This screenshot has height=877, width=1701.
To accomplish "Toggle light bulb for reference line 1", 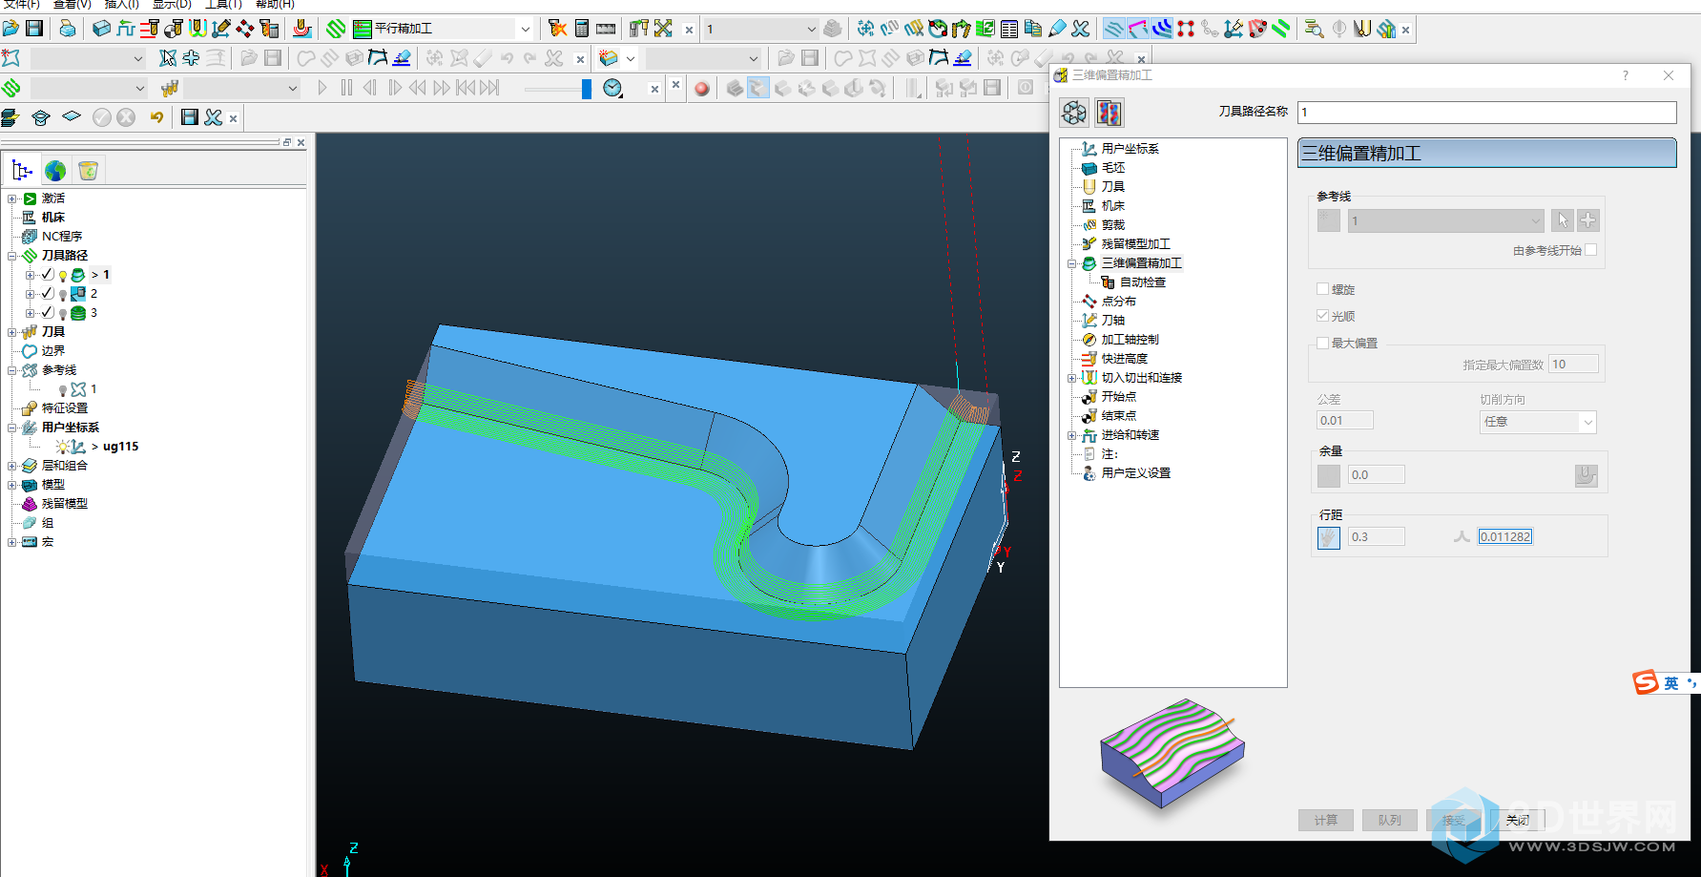I will pyautogui.click(x=63, y=389).
